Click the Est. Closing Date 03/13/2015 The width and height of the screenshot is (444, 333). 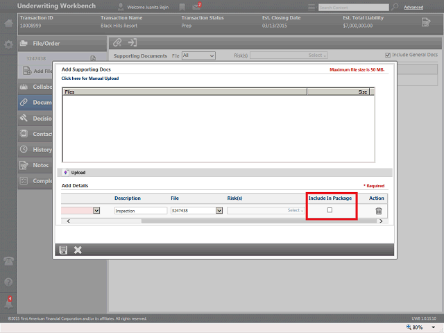tap(275, 26)
